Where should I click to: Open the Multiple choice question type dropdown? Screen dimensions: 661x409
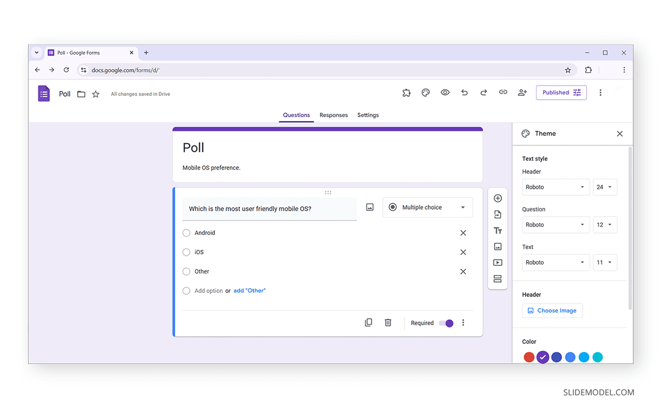coord(427,207)
